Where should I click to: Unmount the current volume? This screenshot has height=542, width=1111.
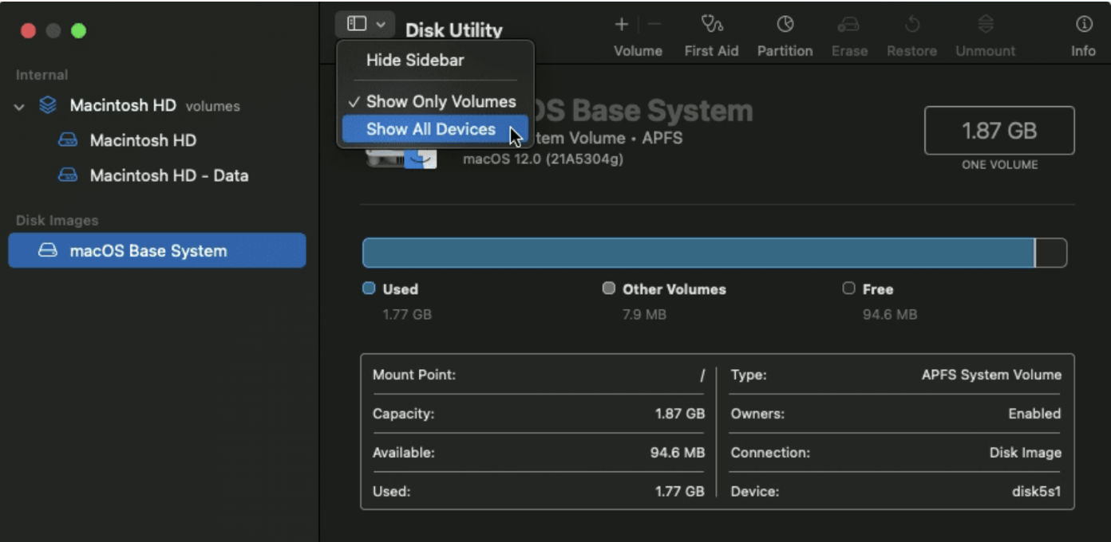985,32
